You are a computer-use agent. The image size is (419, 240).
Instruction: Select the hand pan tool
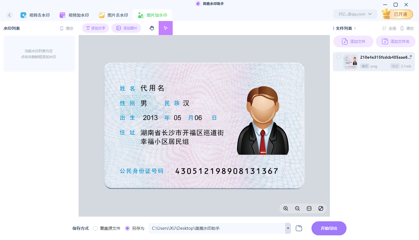[152, 28]
